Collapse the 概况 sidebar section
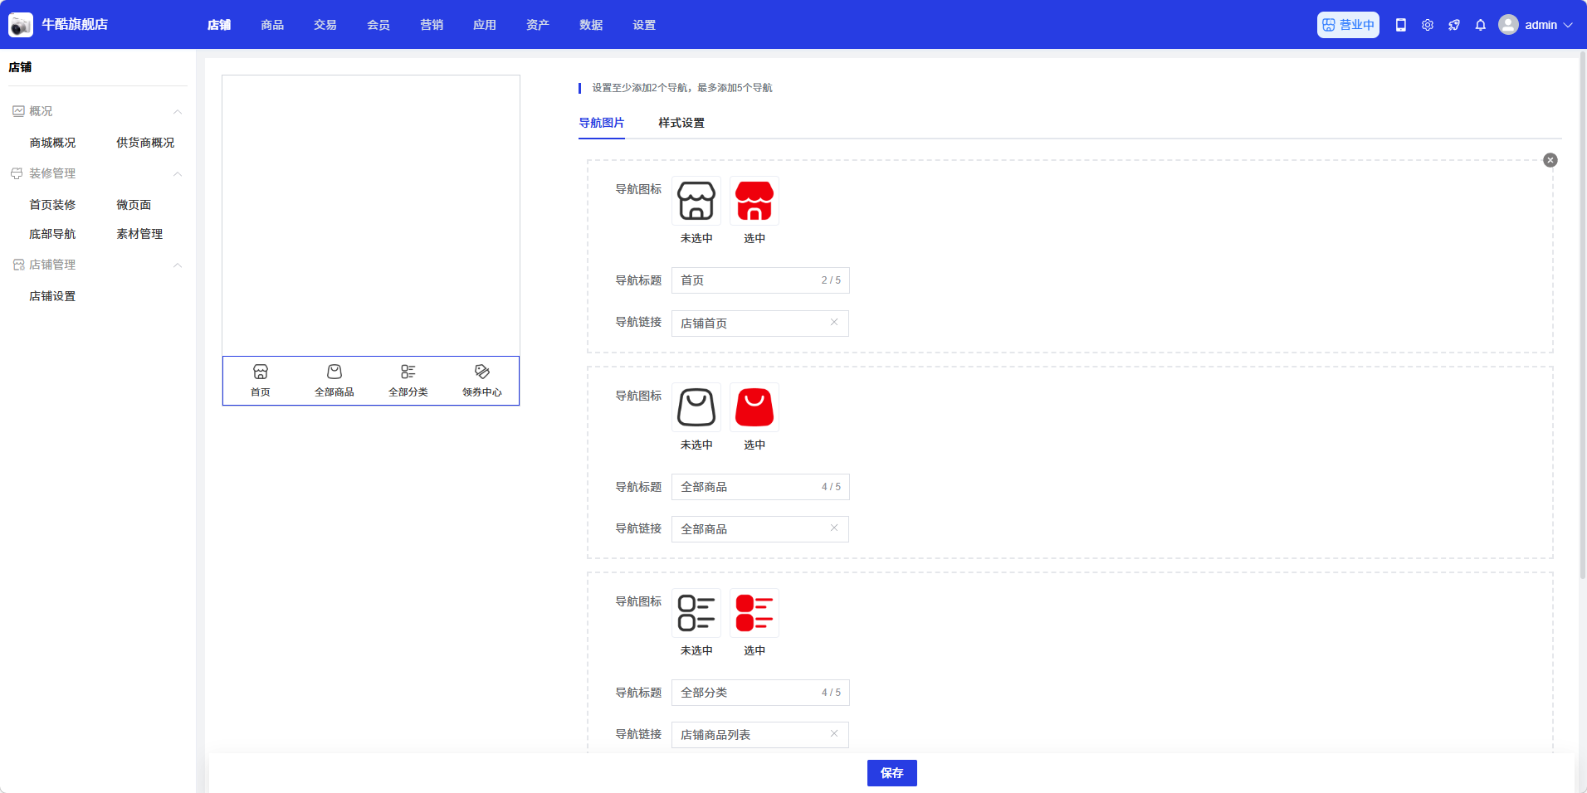The height and width of the screenshot is (793, 1587). (177, 111)
